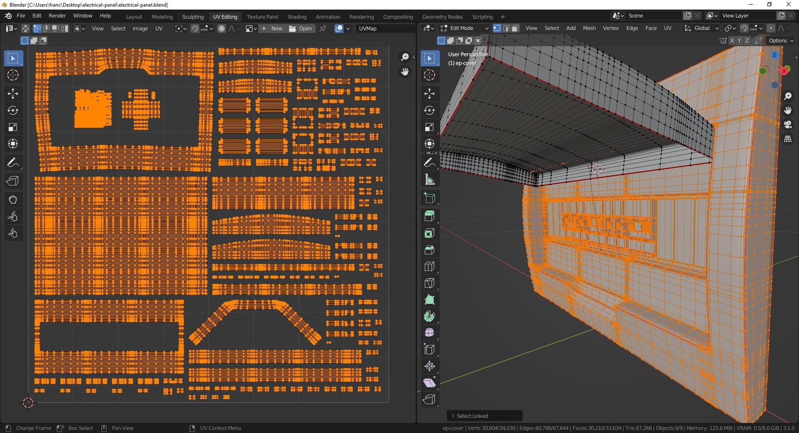Enable UV island selection mode
This screenshot has height=433, width=799.
coord(65,29)
